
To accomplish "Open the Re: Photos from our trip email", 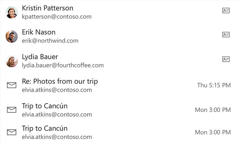I will coord(60,81).
